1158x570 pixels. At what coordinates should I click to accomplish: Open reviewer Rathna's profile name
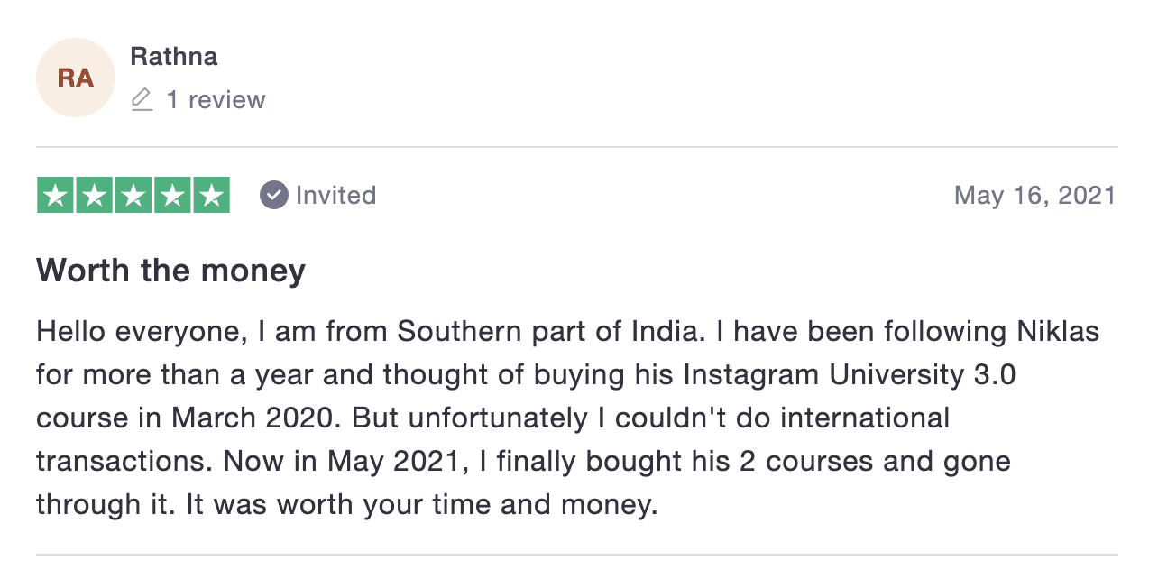pos(174,57)
